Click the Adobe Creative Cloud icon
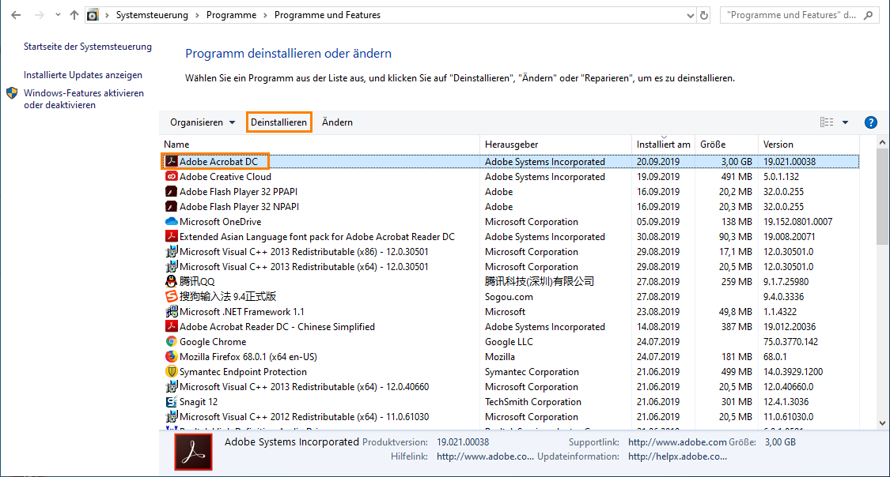 coord(172,177)
